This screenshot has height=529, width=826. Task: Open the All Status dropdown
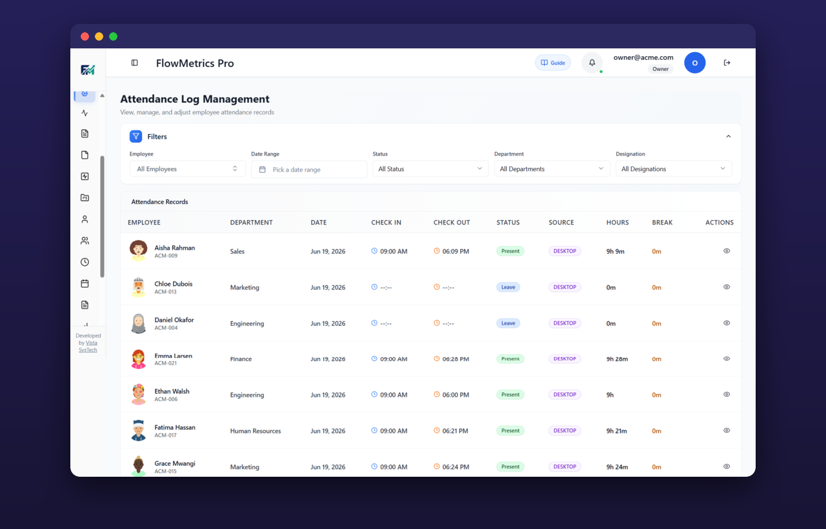click(x=430, y=169)
